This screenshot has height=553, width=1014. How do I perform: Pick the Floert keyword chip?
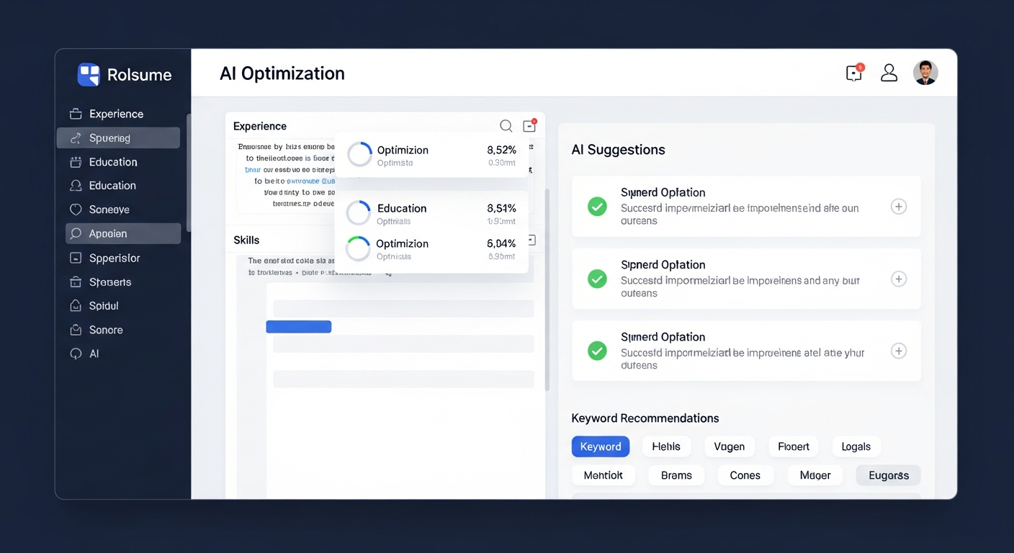794,446
